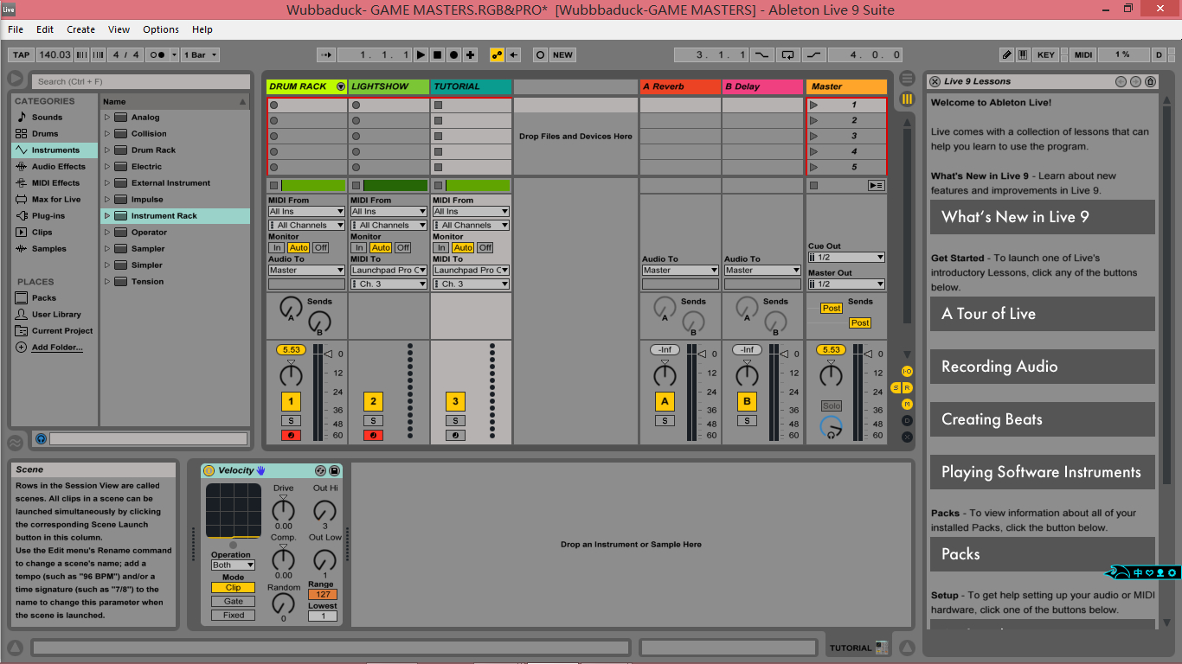Image resolution: width=1182 pixels, height=664 pixels.
Task: Stop playback with the transport Stop button
Action: point(437,54)
